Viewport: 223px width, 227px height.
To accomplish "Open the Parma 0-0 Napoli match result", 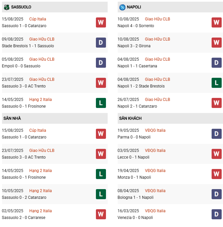I will pos(133,137).
